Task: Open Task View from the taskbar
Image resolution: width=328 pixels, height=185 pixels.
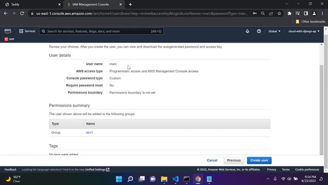Action: (141, 179)
